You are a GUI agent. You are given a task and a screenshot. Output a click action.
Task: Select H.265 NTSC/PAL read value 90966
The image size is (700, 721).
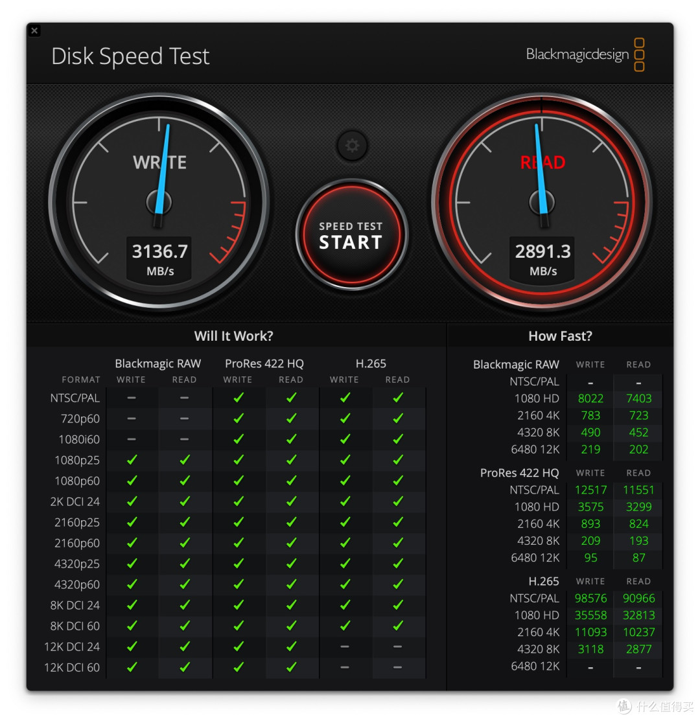click(x=638, y=599)
